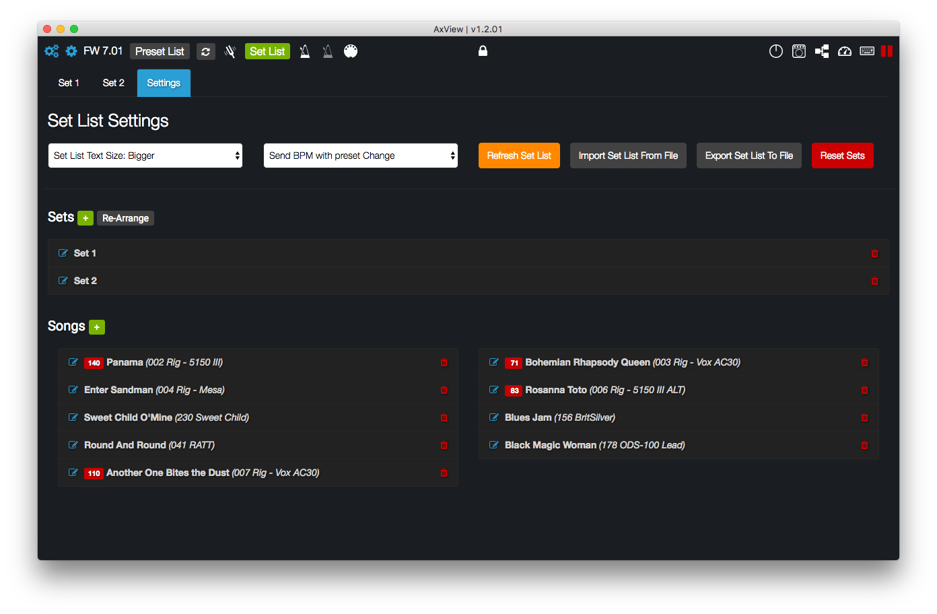This screenshot has height=614, width=937.
Task: Click the Panama song title
Action: 125,362
